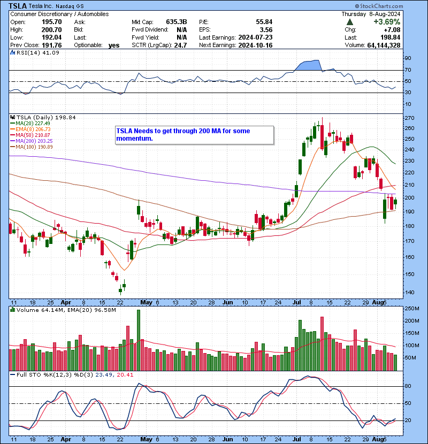428x444 pixels.
Task: Click the Prev Close value 191.76
Action: pos(51,45)
